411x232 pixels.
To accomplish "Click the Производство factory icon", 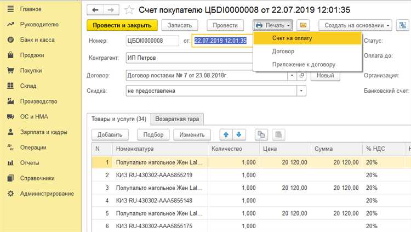I will click(10, 101).
